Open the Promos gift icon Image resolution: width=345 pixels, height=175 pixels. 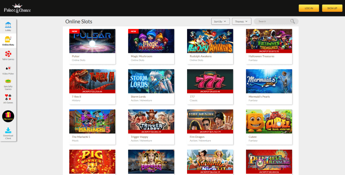pyautogui.click(x=8, y=116)
